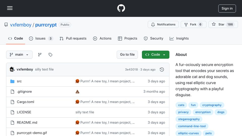This screenshot has width=242, height=136.
Task: Click the src folder icon
Action: pos(12,81)
